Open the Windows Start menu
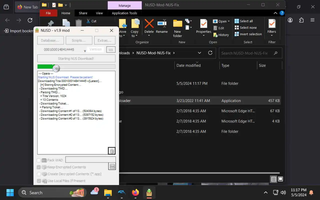The height and width of the screenshot is (200, 320). tap(10, 192)
